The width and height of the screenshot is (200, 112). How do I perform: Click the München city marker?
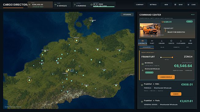(86, 86)
